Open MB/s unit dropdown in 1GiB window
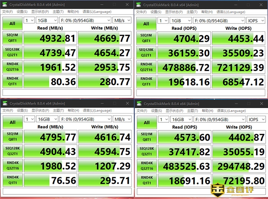The height and width of the screenshot is (199, 268). pos(122,20)
